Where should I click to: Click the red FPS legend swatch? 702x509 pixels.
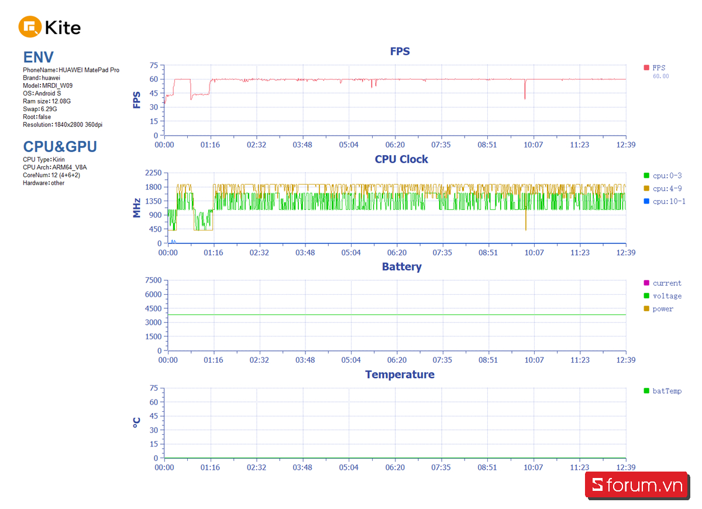(646, 68)
